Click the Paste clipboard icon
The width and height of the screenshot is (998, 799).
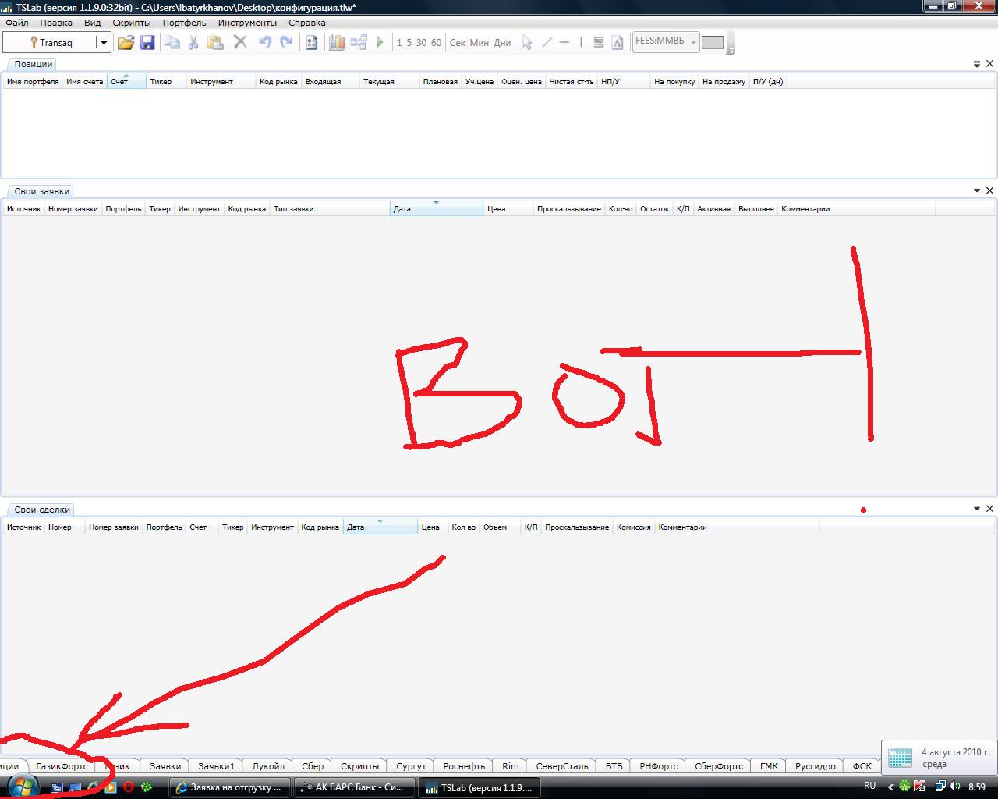(215, 42)
